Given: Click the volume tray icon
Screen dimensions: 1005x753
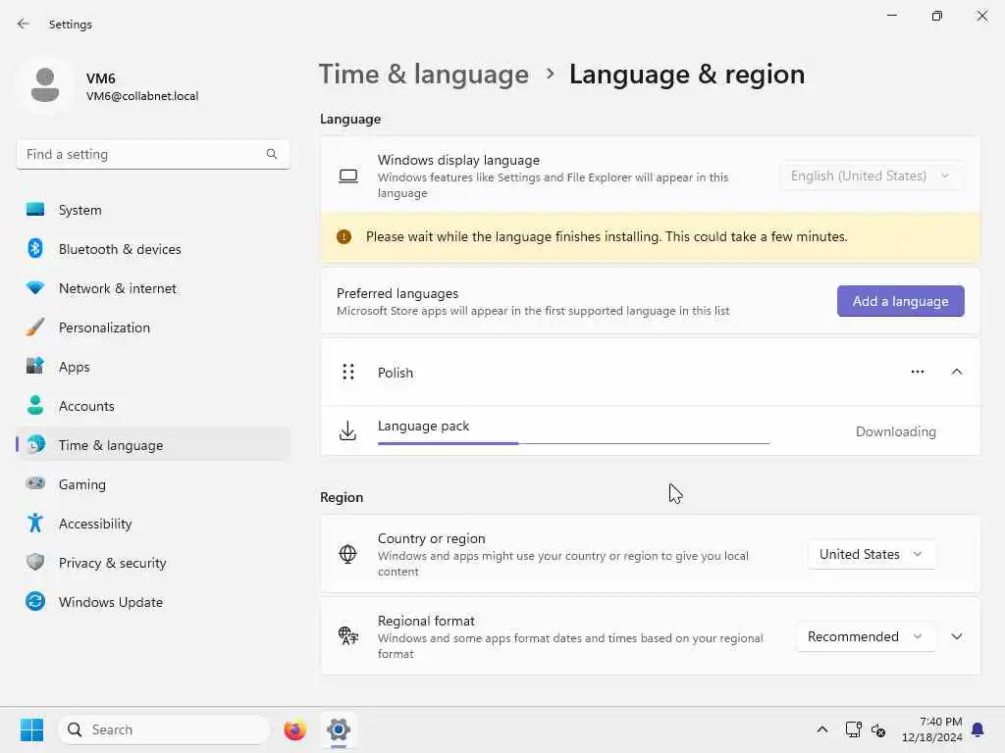Looking at the screenshot, I should 878,729.
